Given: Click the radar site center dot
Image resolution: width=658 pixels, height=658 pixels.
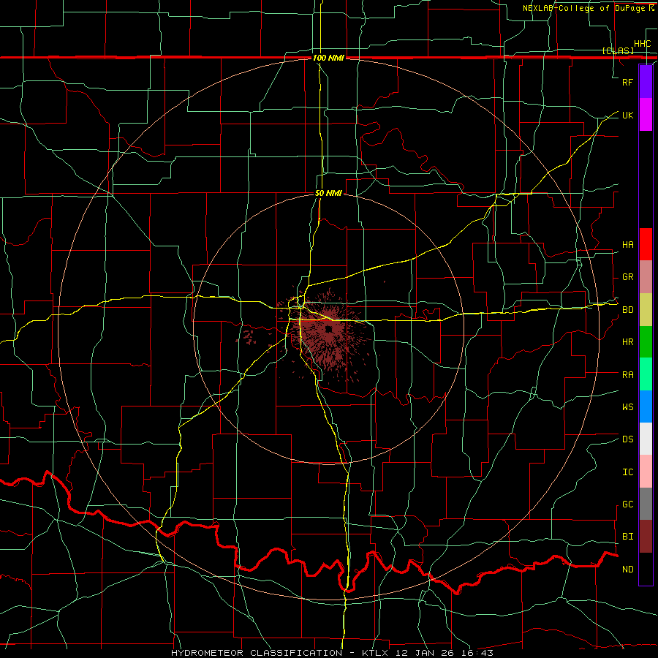Looking at the screenshot, I should click(x=328, y=330).
